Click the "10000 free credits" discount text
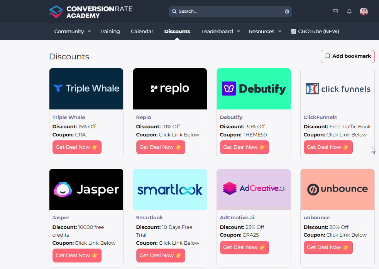The width and height of the screenshot is (379, 269). click(x=78, y=231)
